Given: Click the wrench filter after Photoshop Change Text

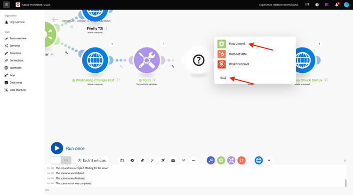Looking at the screenshot, I should [121, 66].
